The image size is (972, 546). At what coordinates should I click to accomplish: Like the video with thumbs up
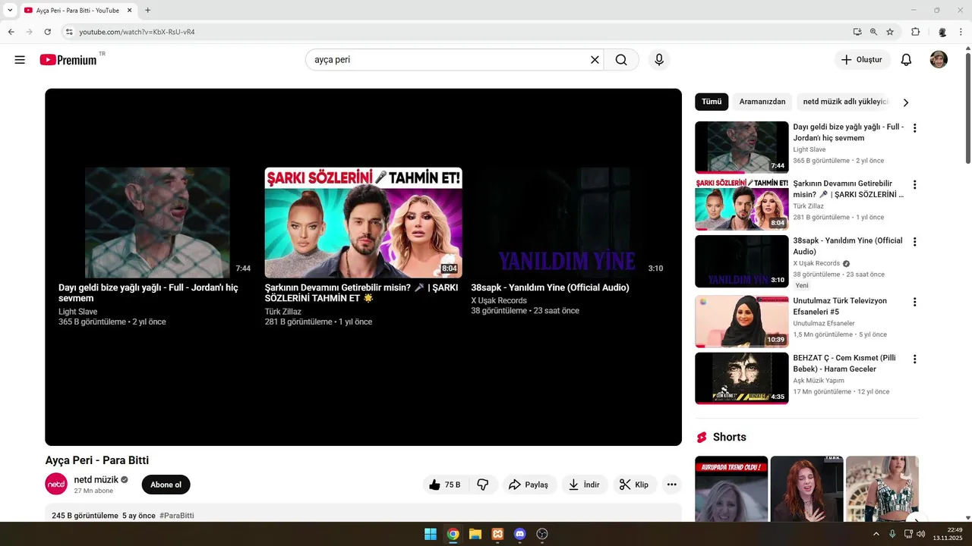[x=445, y=485]
